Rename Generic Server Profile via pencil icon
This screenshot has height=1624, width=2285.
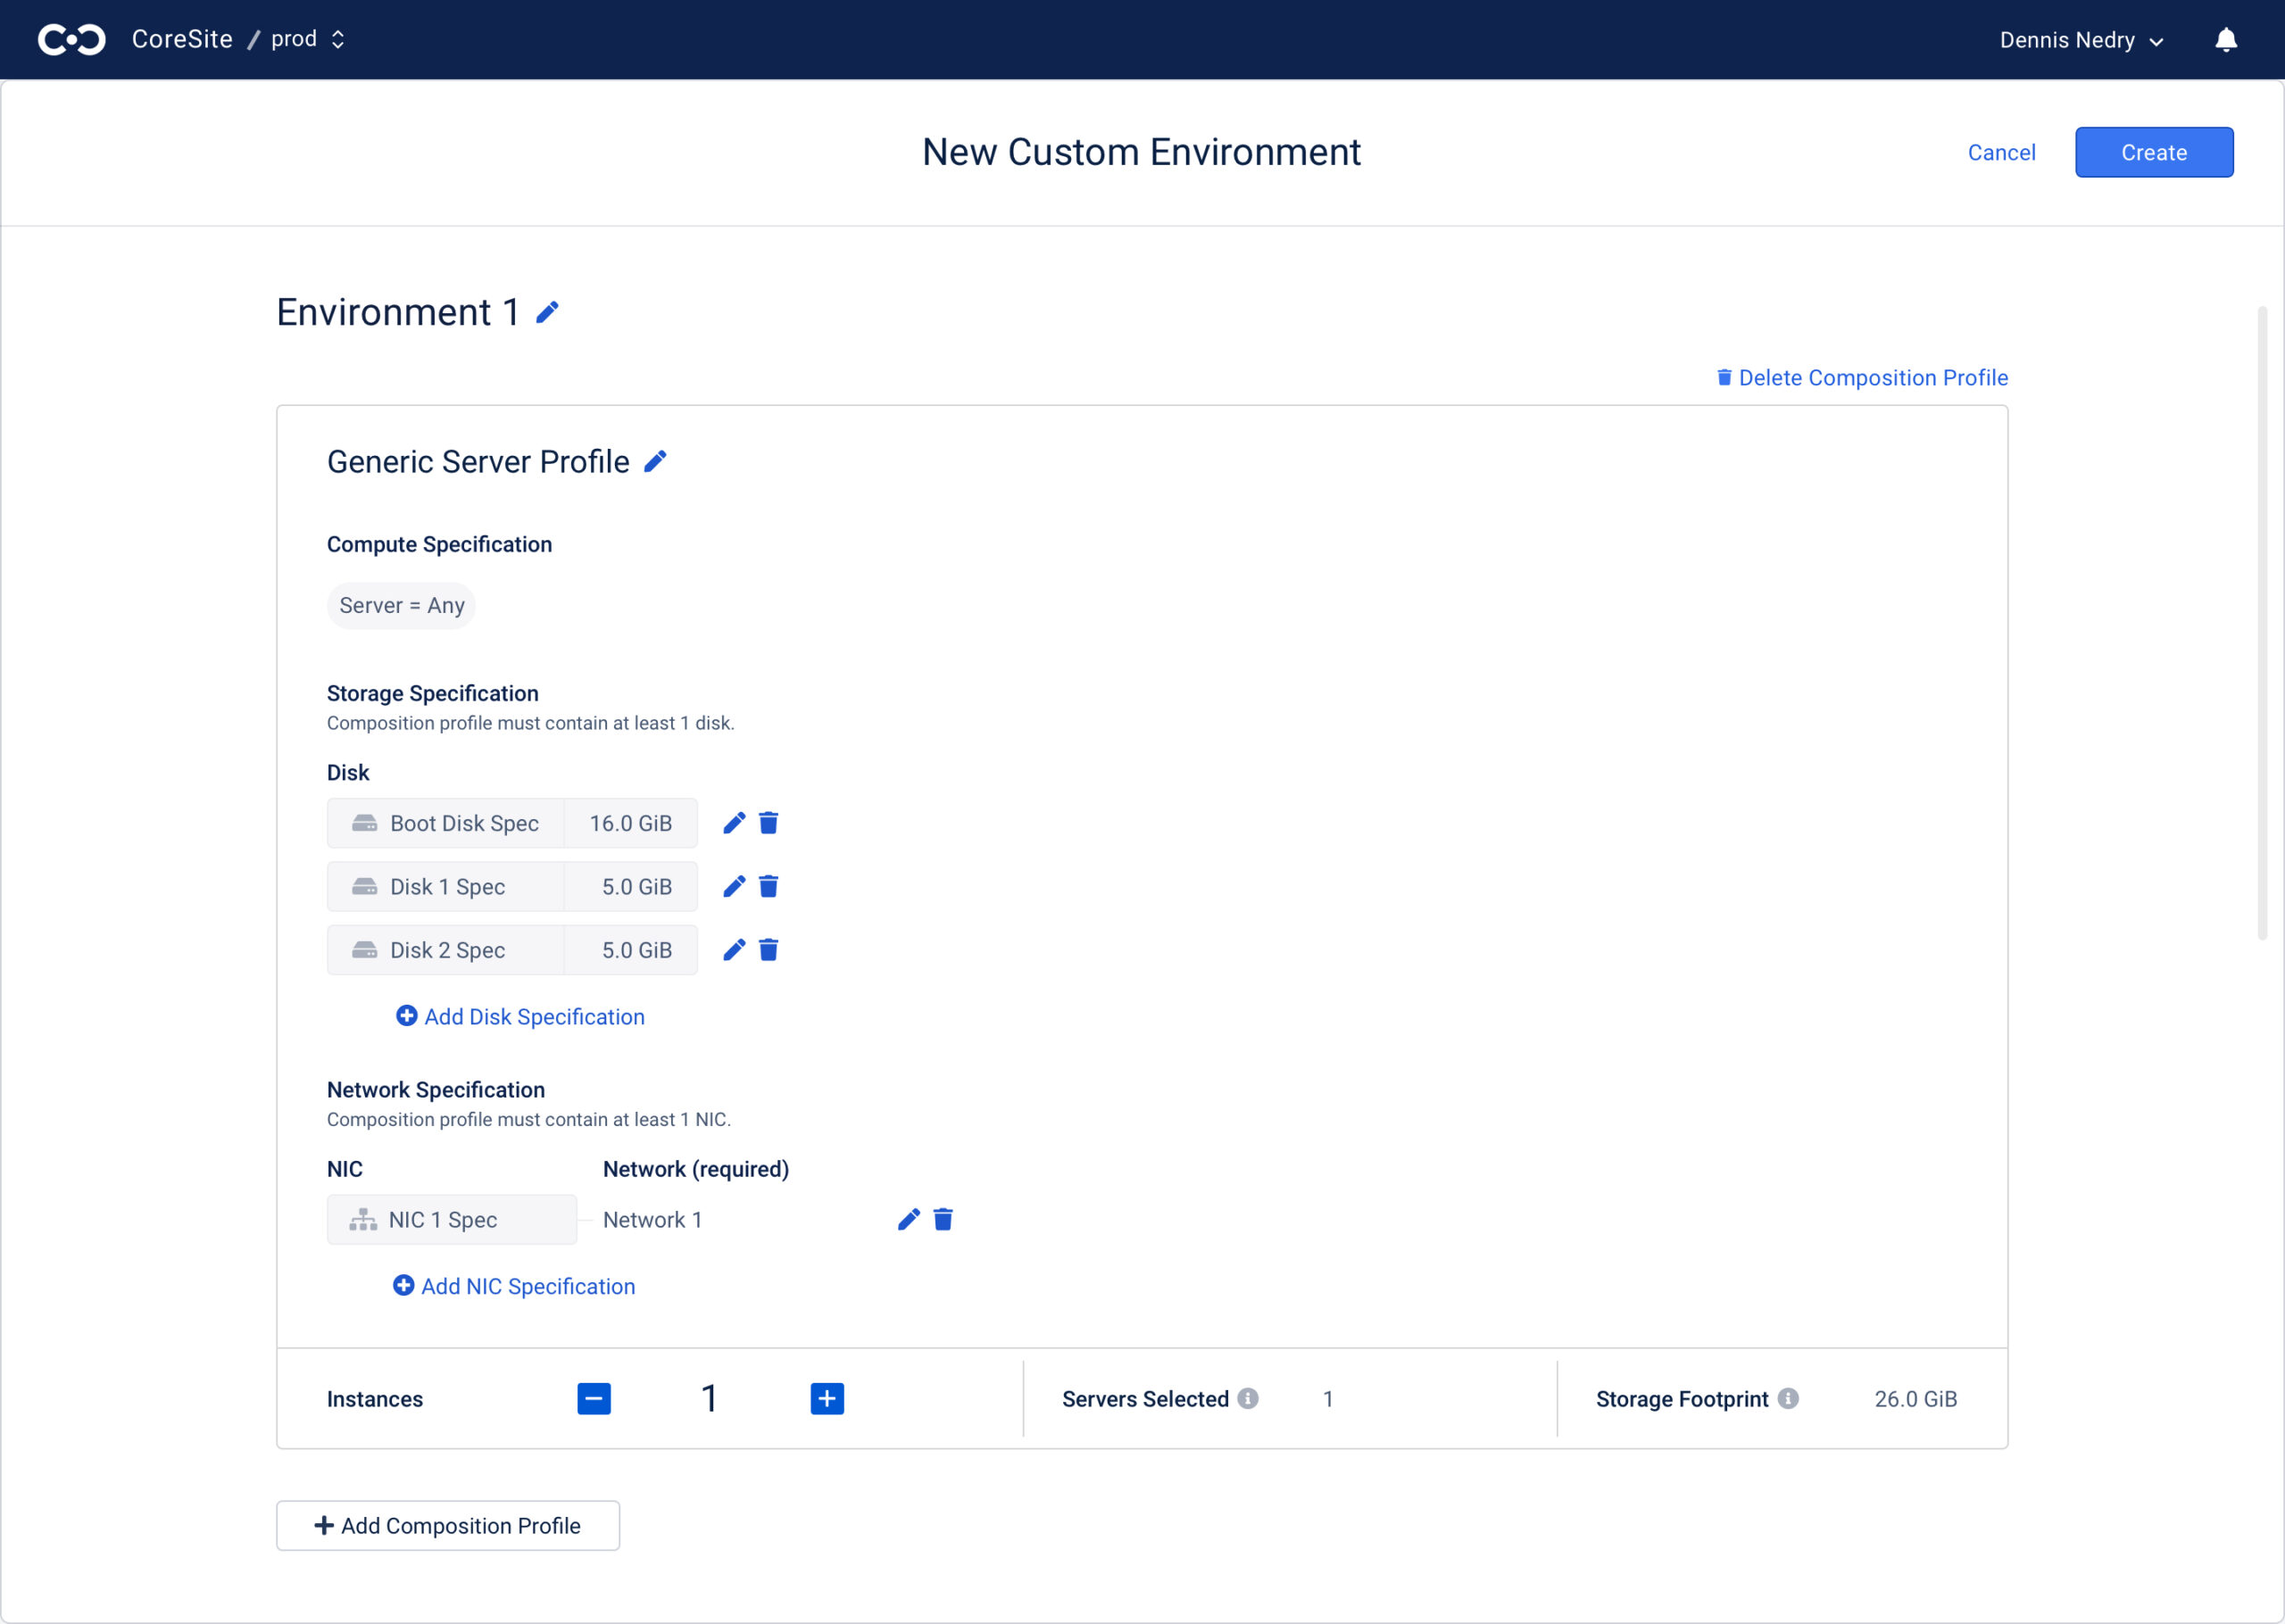[x=655, y=461]
